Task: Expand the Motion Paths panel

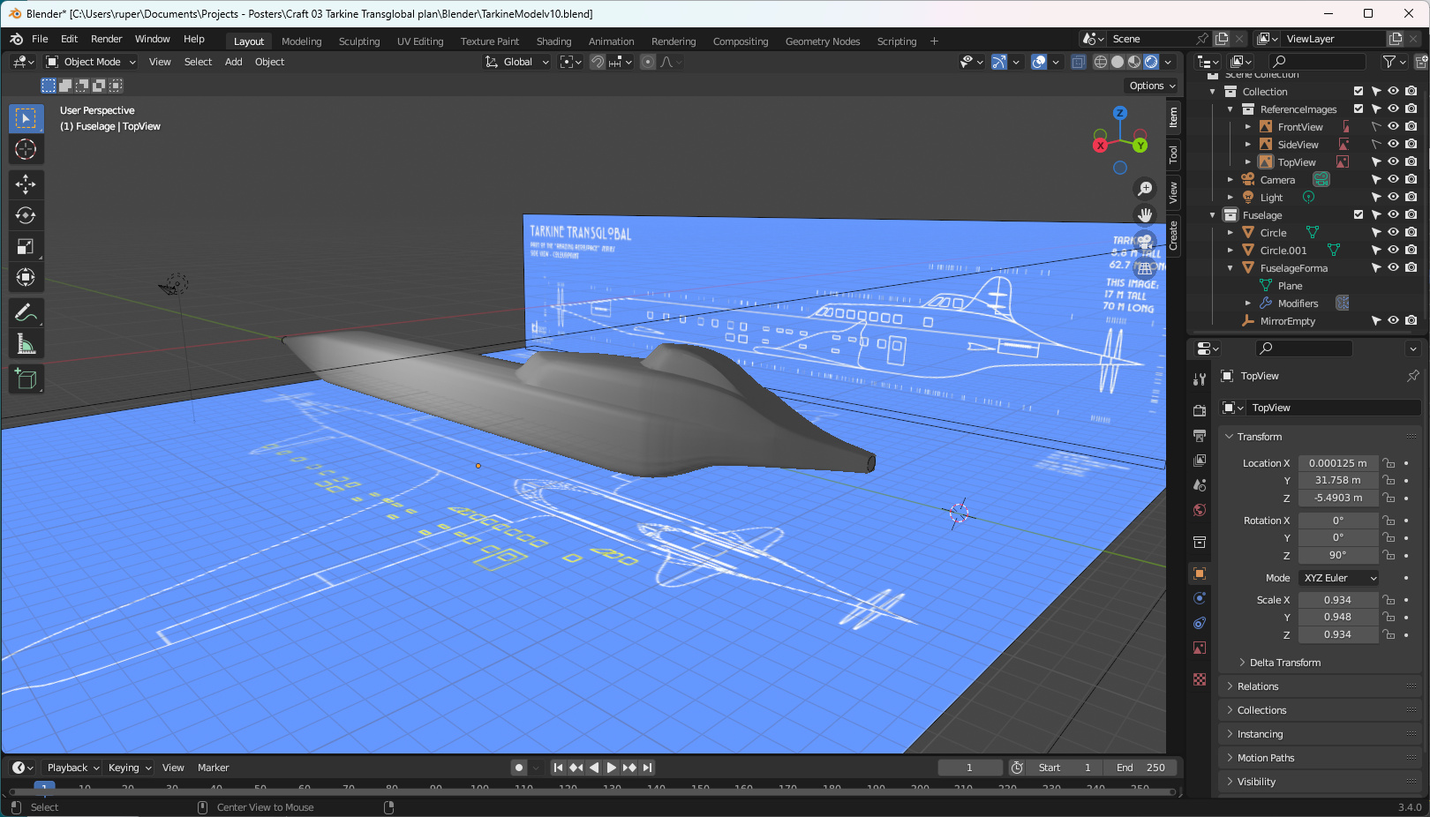Action: tap(1265, 758)
